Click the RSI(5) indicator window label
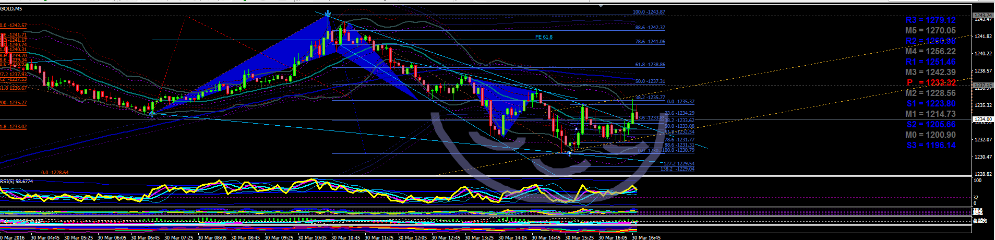The image size is (995, 240). 17,182
